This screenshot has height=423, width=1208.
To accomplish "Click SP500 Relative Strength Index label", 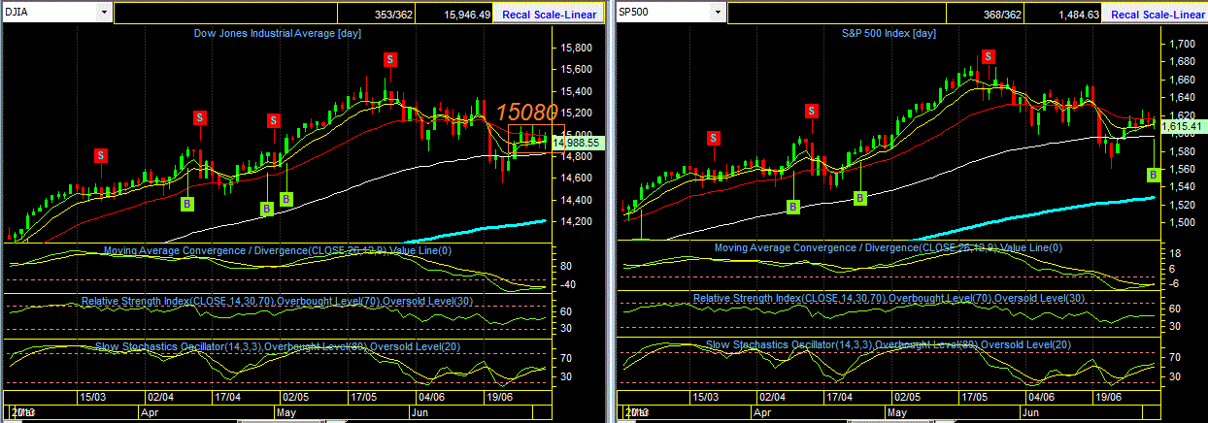I will 889,298.
